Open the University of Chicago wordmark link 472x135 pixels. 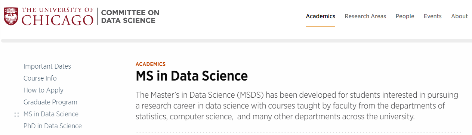[58, 16]
